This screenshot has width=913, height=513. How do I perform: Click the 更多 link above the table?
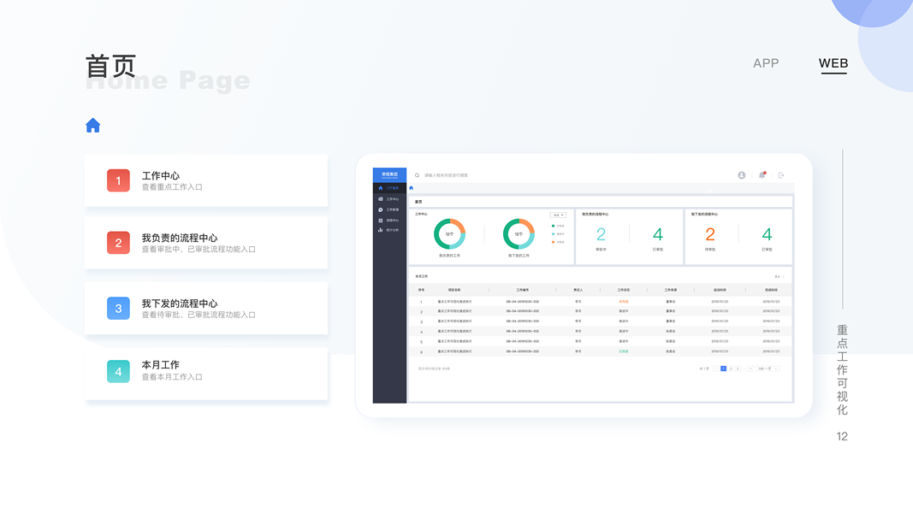coord(779,276)
